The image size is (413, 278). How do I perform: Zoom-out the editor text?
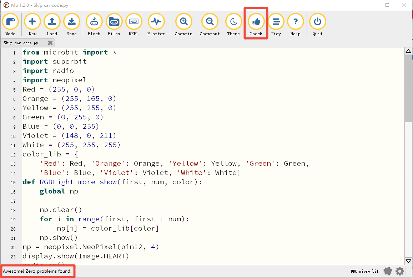point(210,25)
